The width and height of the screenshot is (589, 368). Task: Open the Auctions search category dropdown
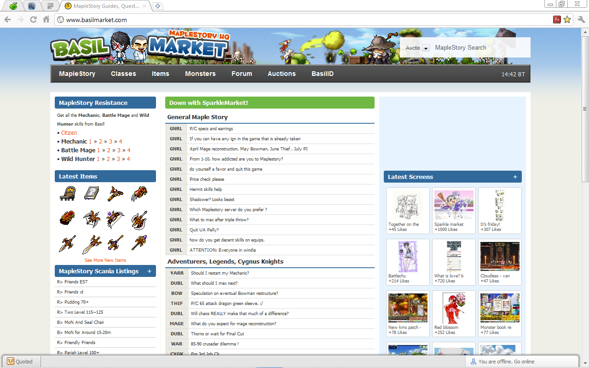coord(425,48)
